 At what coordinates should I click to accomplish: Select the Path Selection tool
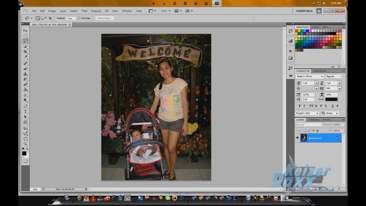coord(25,117)
